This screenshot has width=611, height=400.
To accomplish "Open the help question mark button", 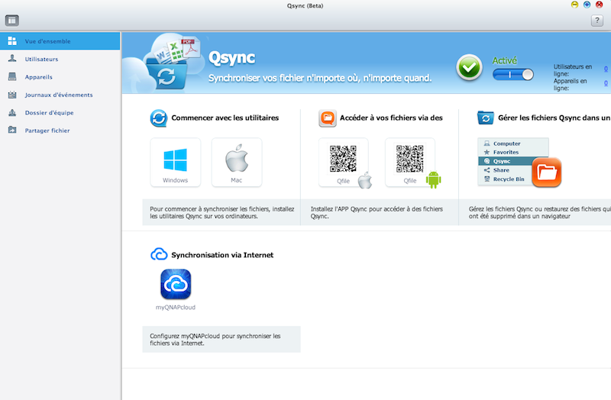I will coord(597,21).
